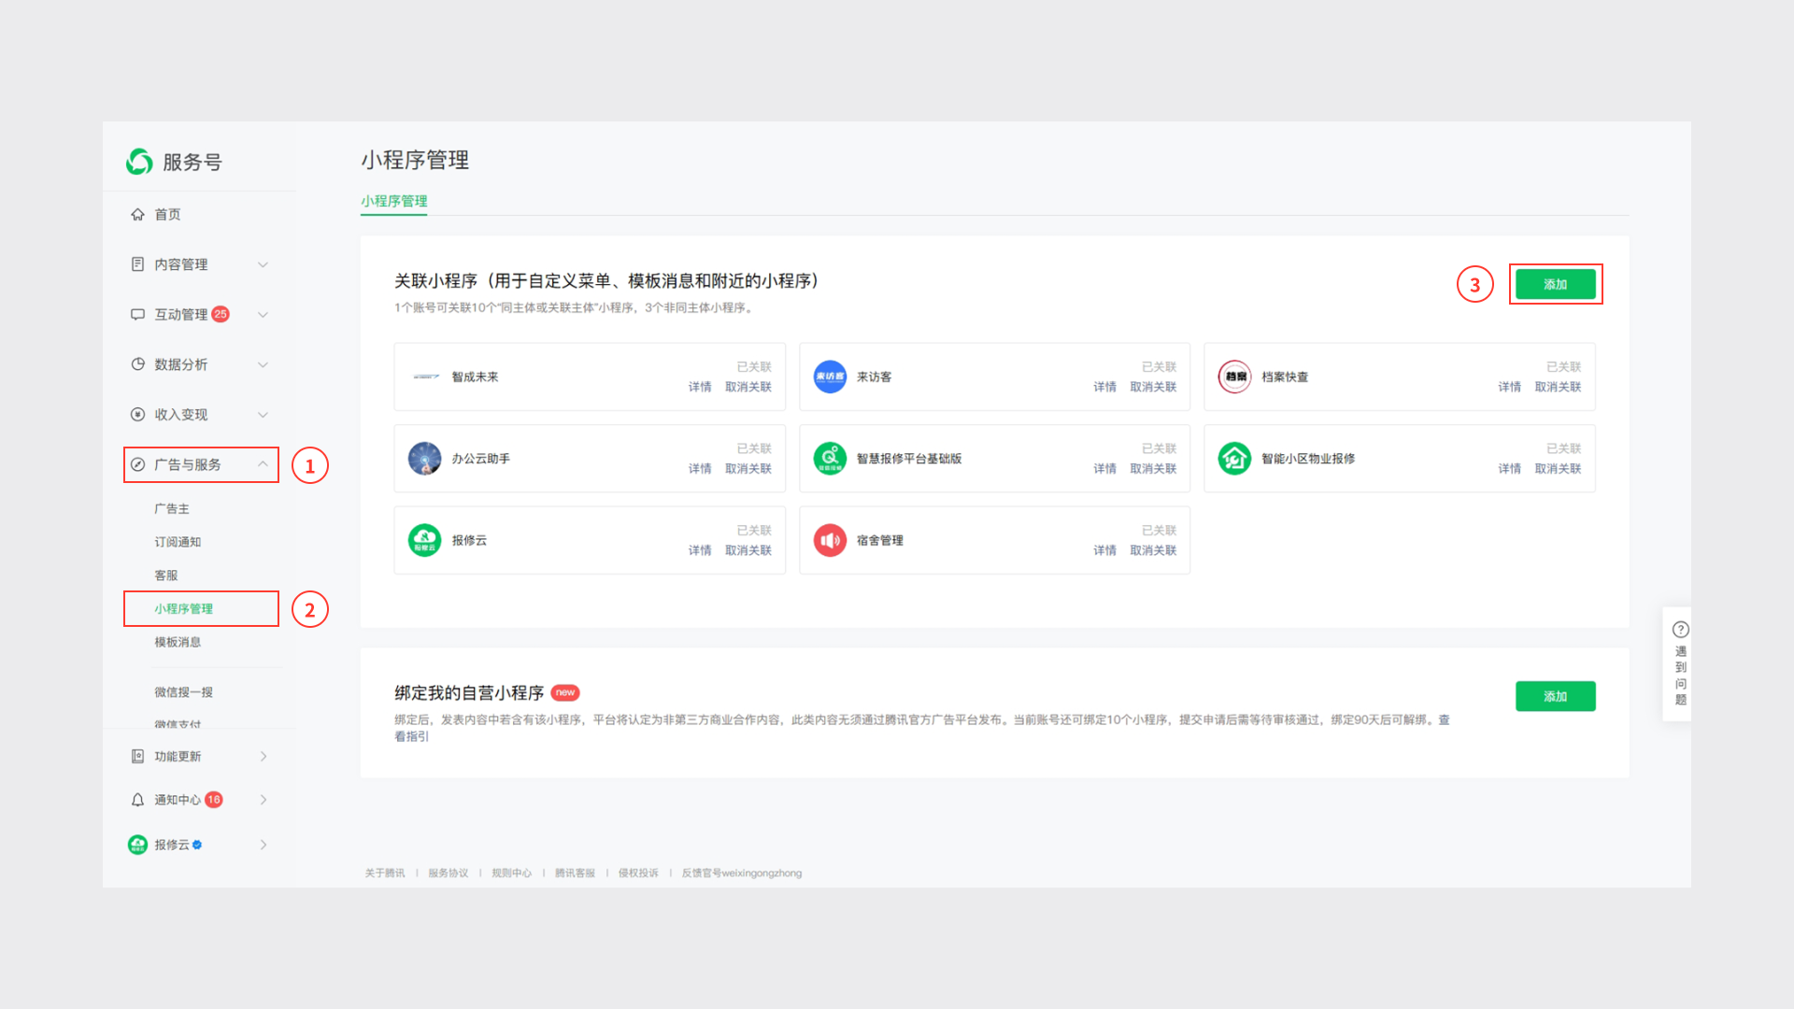Collapse the 广告与服务 section
Image resolution: width=1794 pixels, height=1009 pixels.
263,464
